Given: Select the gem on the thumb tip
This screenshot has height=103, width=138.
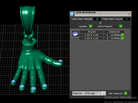Looking at the screenshot, I should 61,61.
